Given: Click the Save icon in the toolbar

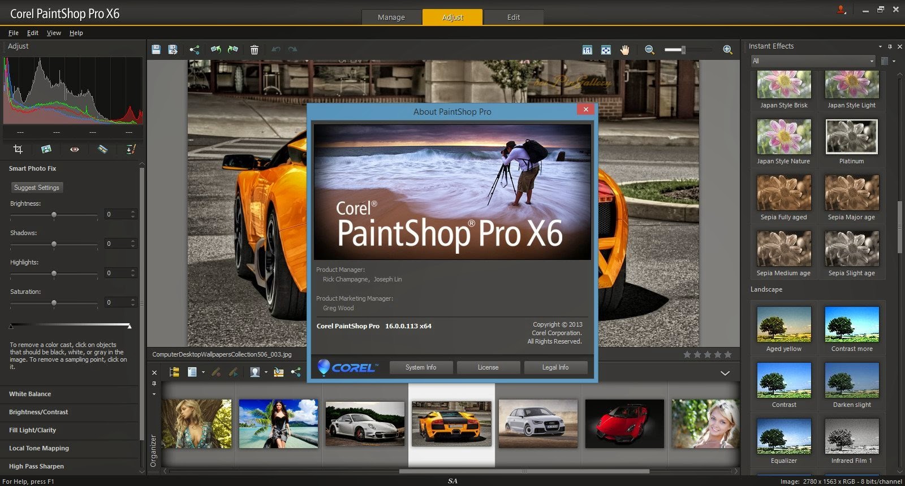Looking at the screenshot, I should [156, 50].
